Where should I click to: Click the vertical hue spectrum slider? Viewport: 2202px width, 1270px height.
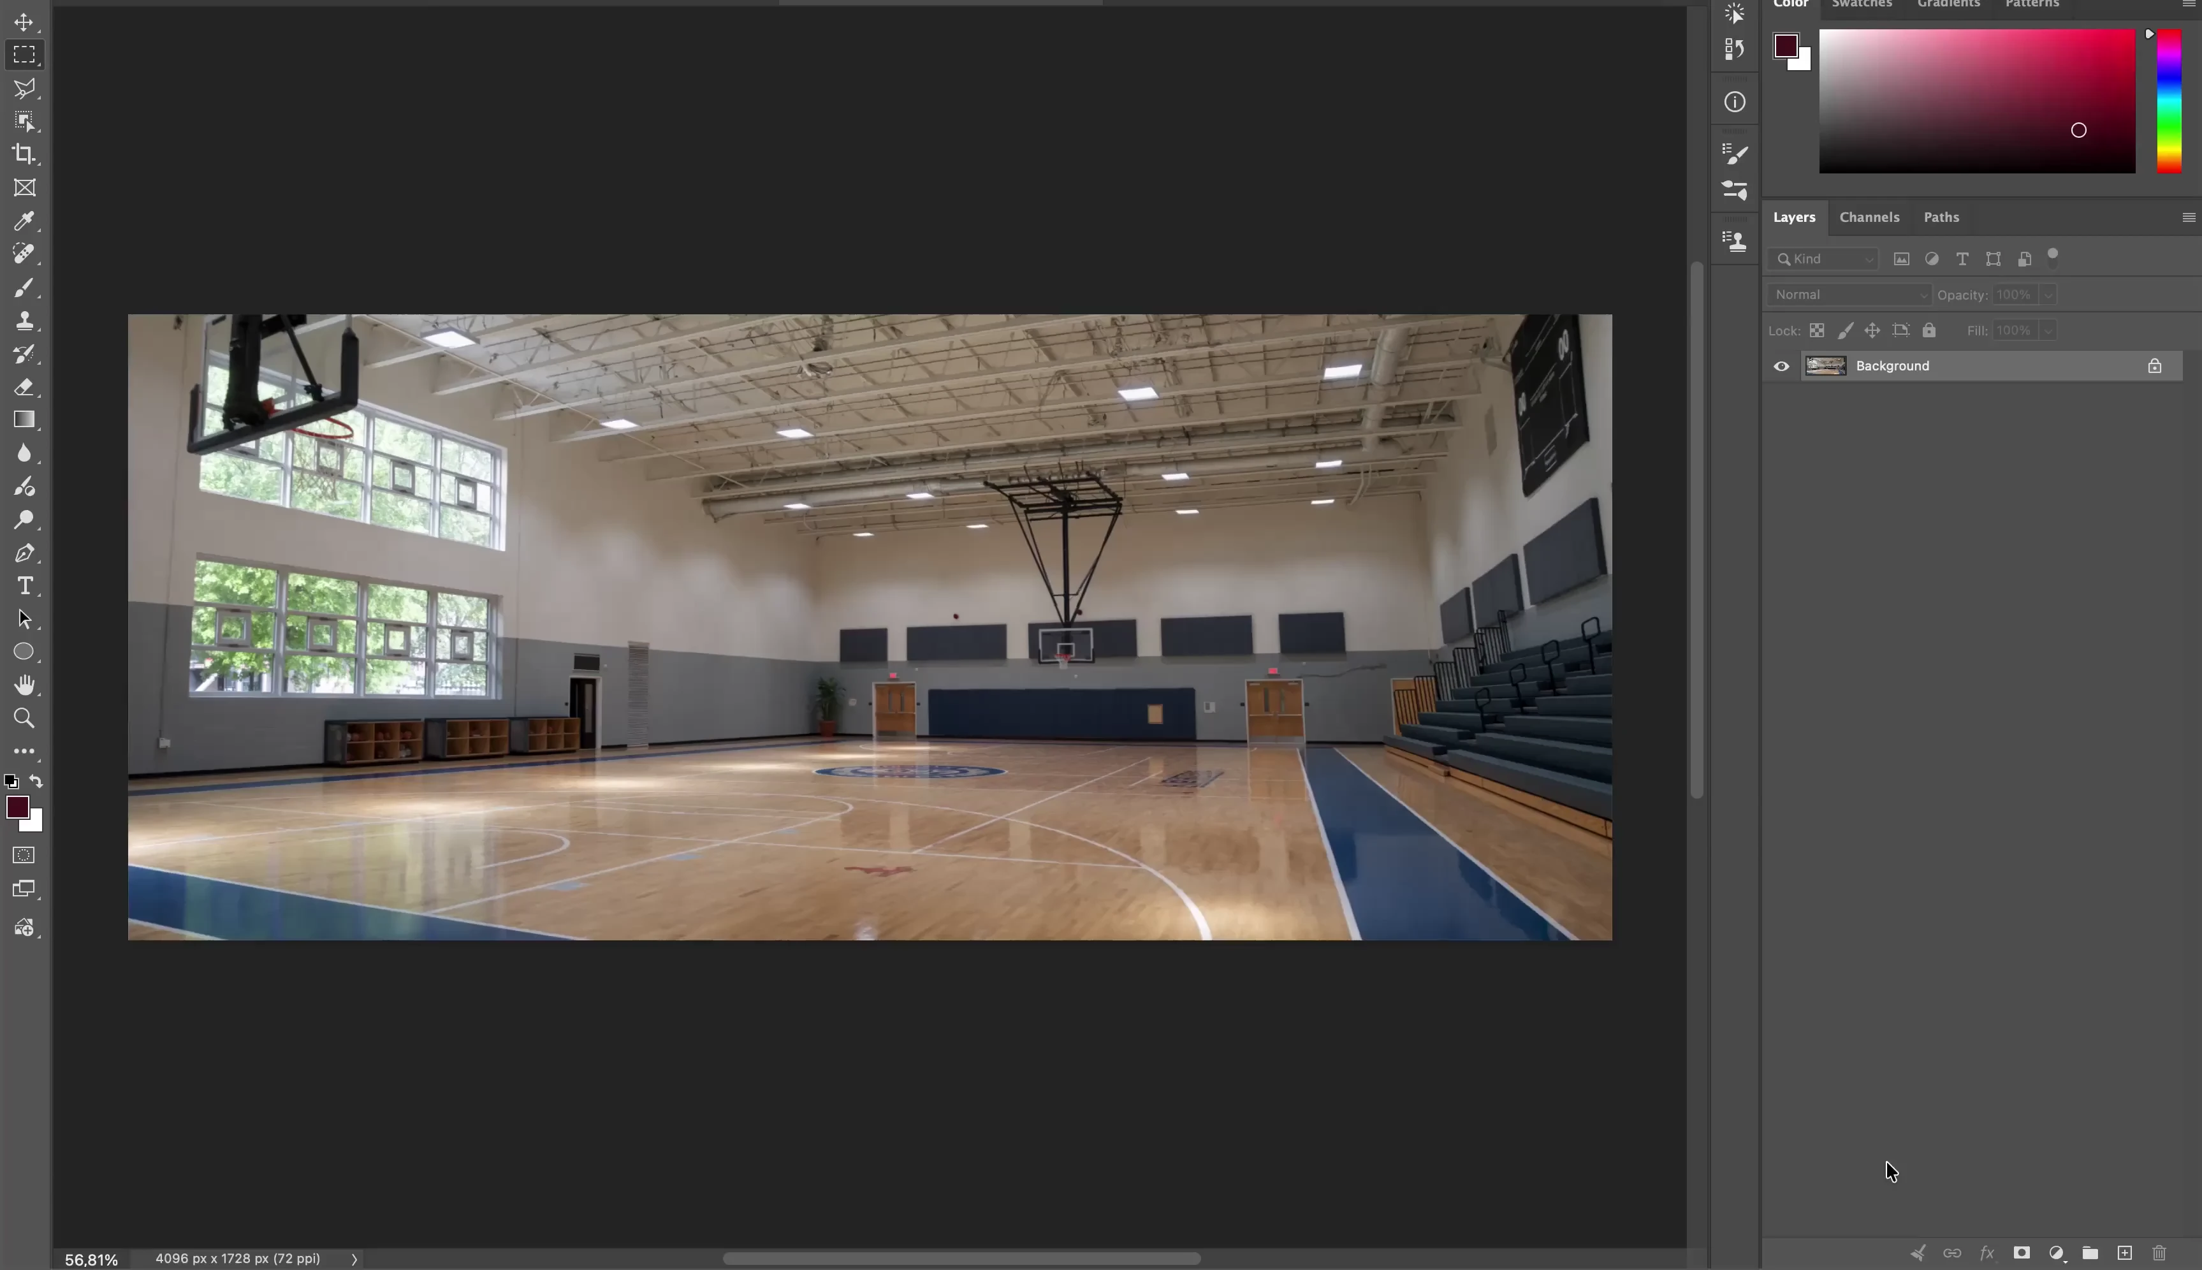pyautogui.click(x=2169, y=101)
